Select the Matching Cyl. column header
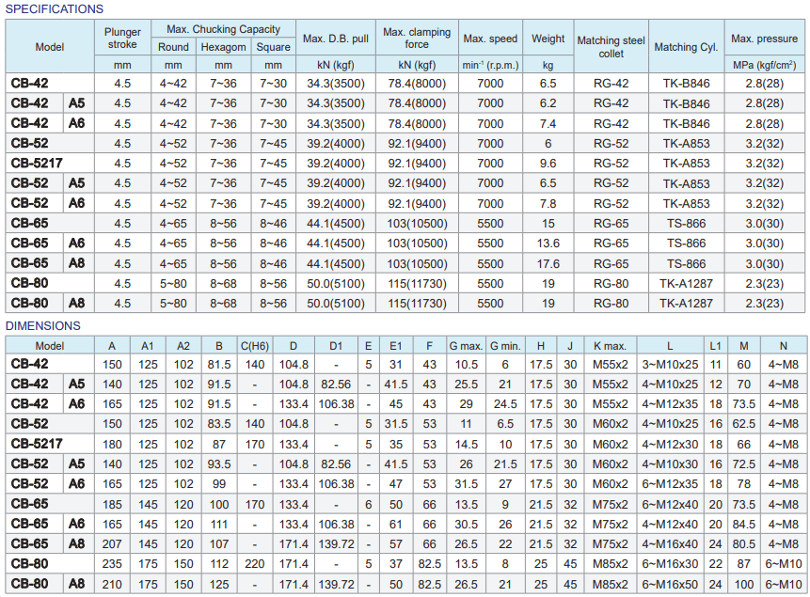 coord(685,47)
